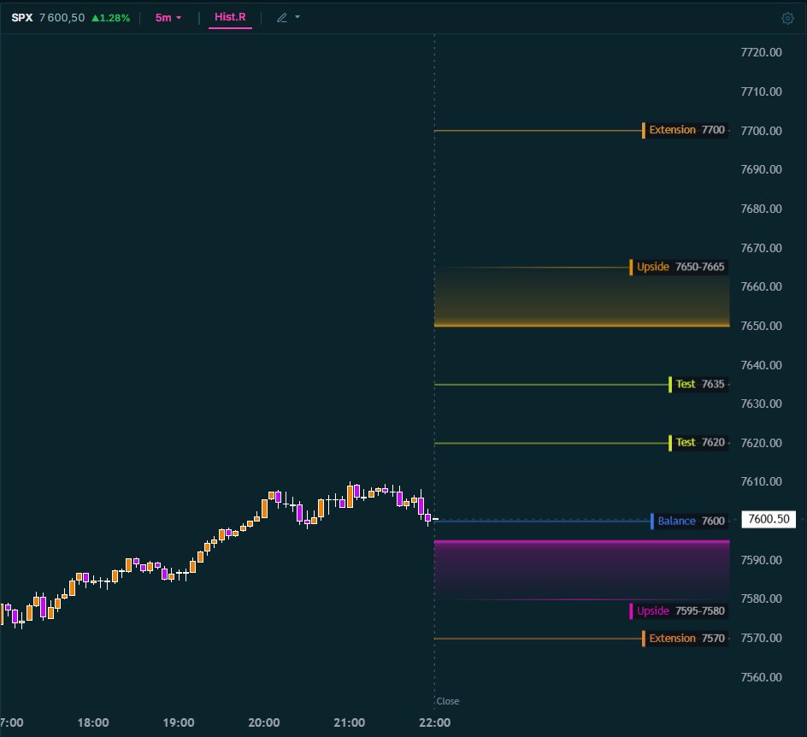Click the magenta 7595-7580 shaded zone
This screenshot has width=807, height=737.
click(581, 570)
